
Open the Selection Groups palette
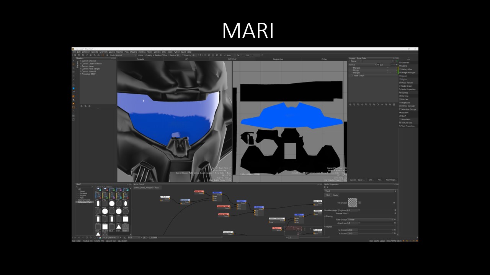pyautogui.click(x=408, y=109)
